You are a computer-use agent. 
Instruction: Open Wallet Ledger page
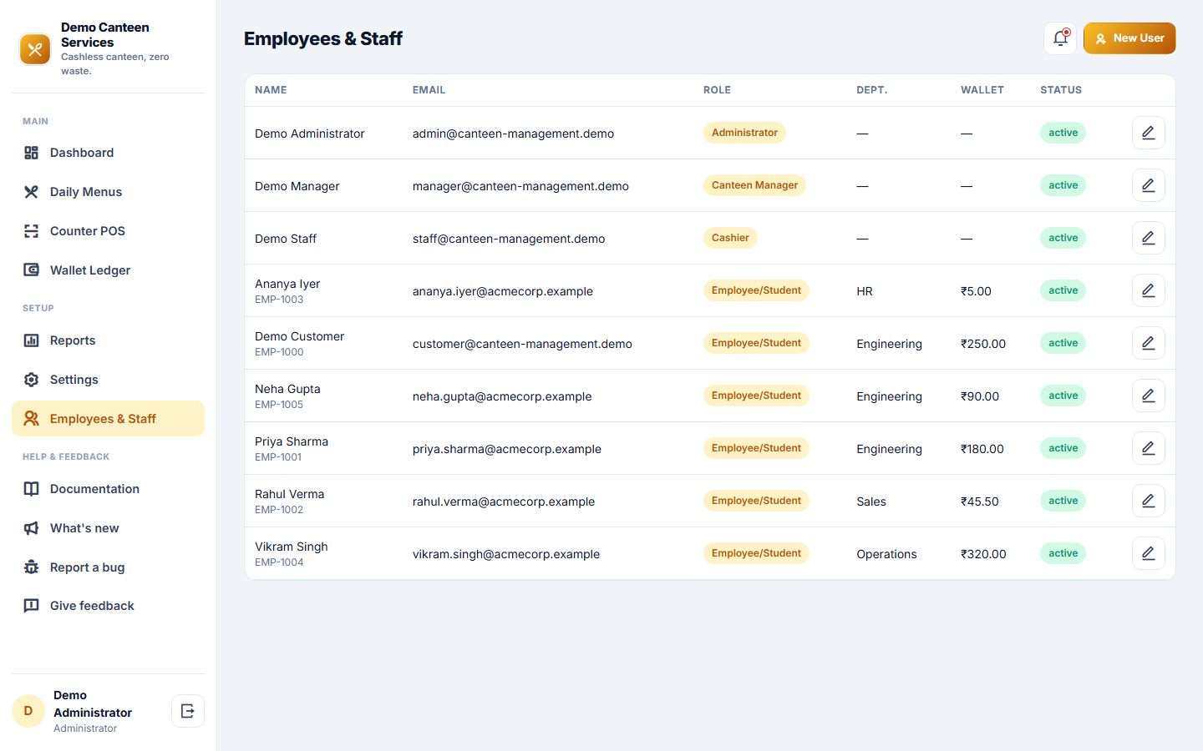[108, 270]
